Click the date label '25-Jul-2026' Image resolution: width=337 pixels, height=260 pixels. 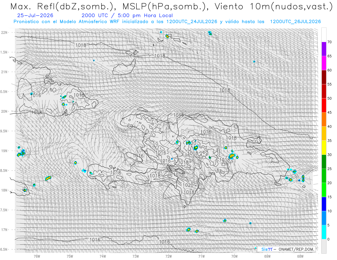point(35,16)
